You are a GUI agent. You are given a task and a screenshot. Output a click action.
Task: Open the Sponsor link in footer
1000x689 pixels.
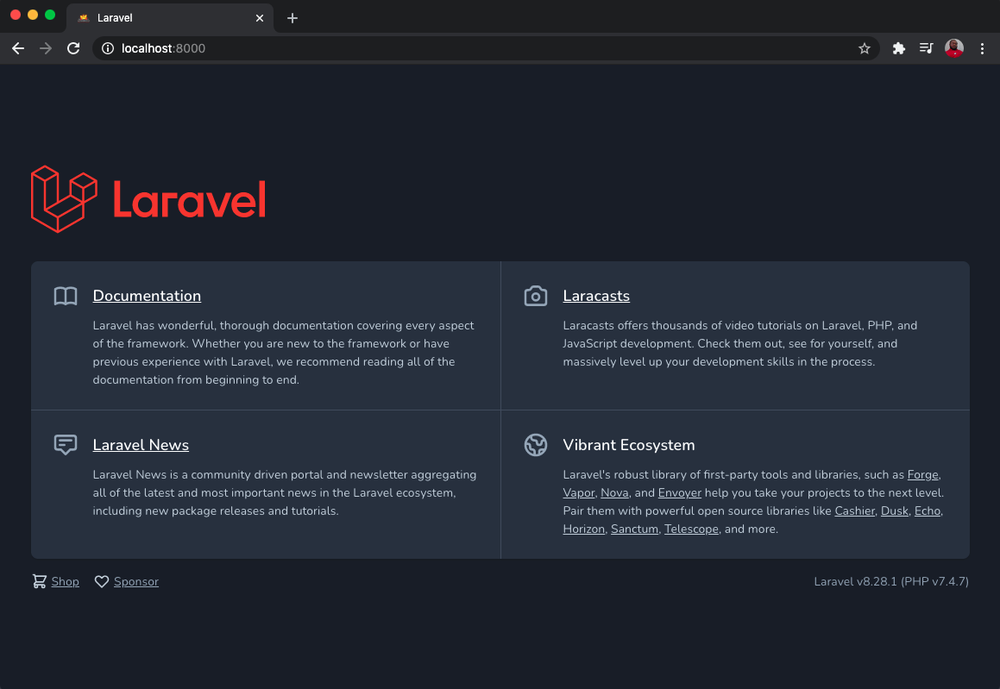click(136, 581)
